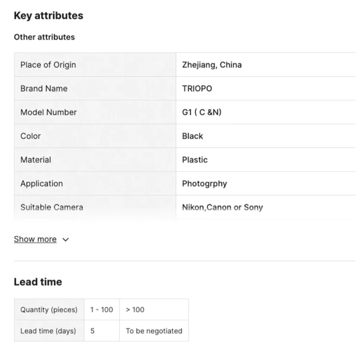The width and height of the screenshot is (364, 350).
Task: Click the Show more link
Action: (35, 239)
